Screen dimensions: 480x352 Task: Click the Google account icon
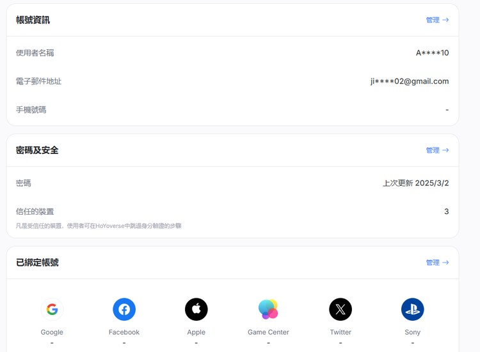pyautogui.click(x=52, y=310)
